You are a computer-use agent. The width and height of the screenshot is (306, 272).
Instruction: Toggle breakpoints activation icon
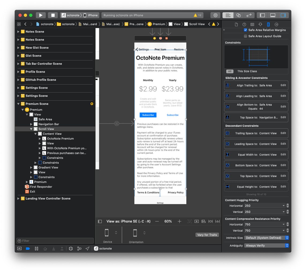28,249
